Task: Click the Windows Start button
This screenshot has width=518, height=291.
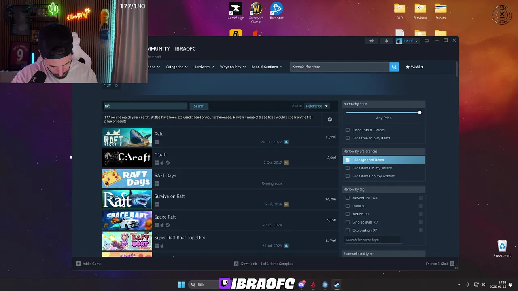Action: tap(181, 285)
